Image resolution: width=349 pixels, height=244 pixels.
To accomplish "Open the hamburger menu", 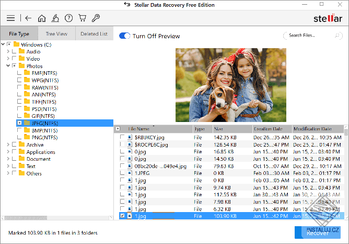I will 10,18.
